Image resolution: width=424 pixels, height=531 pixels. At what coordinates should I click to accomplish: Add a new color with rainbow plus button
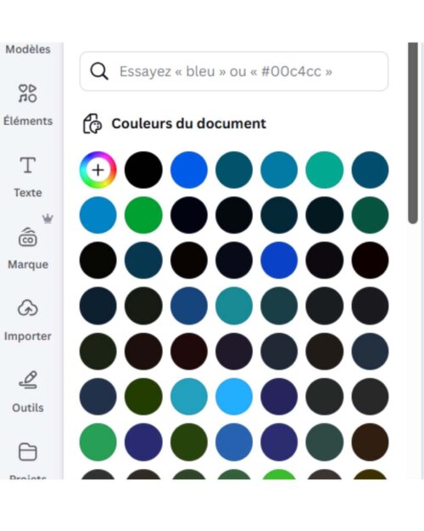[x=98, y=170]
